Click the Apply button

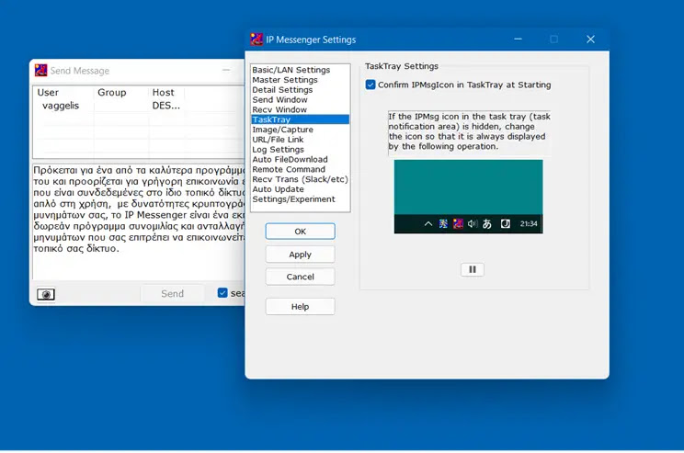click(x=300, y=255)
